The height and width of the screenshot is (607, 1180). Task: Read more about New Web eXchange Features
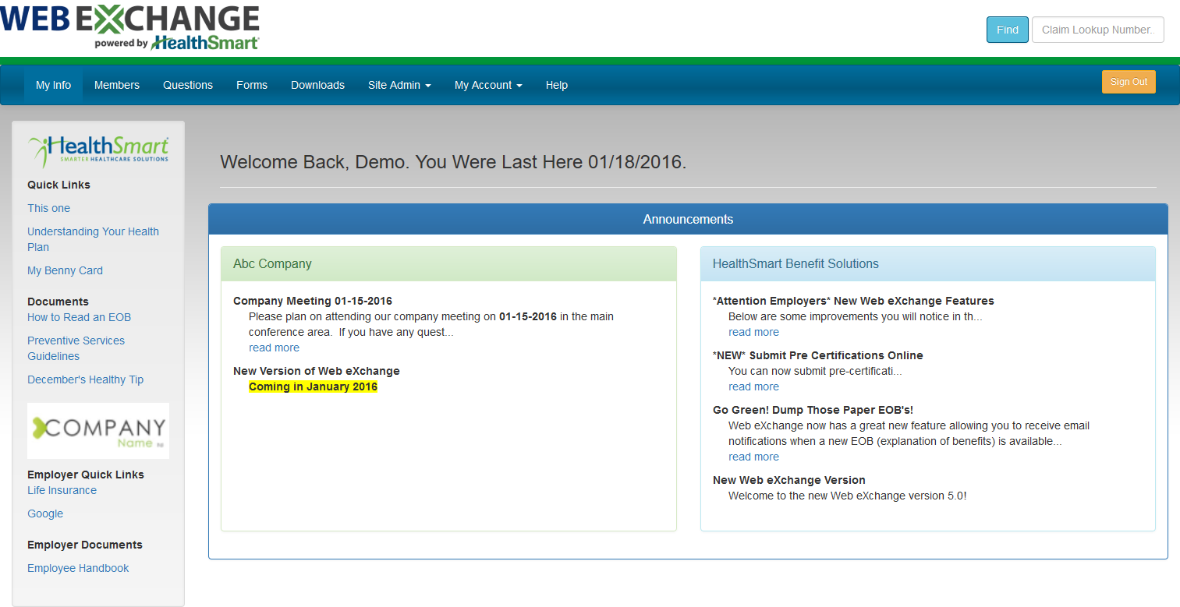coord(753,332)
